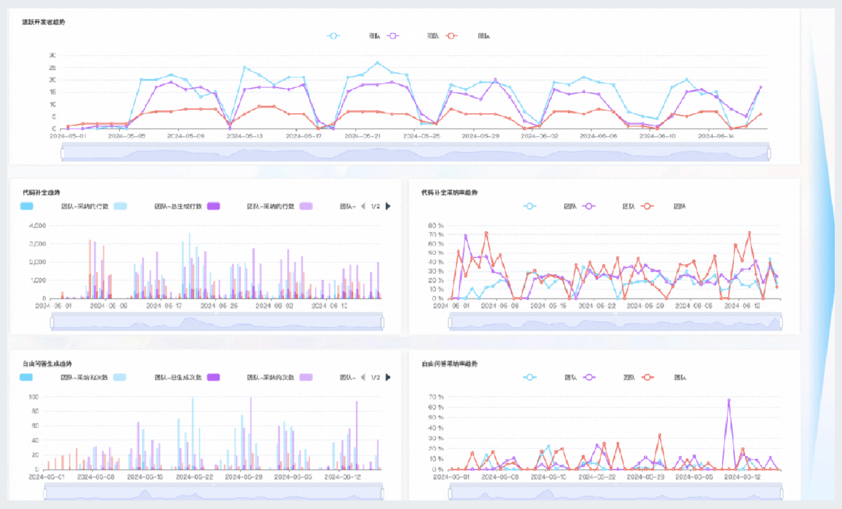Image resolution: width=842 pixels, height=509 pixels.
Task: Click light purple swatch in 代码补全趋势 legend
Action: tap(306, 206)
